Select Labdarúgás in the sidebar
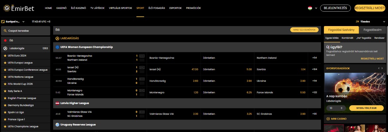Image resolution: width=388 pixels, height=132 pixels. (26, 48)
